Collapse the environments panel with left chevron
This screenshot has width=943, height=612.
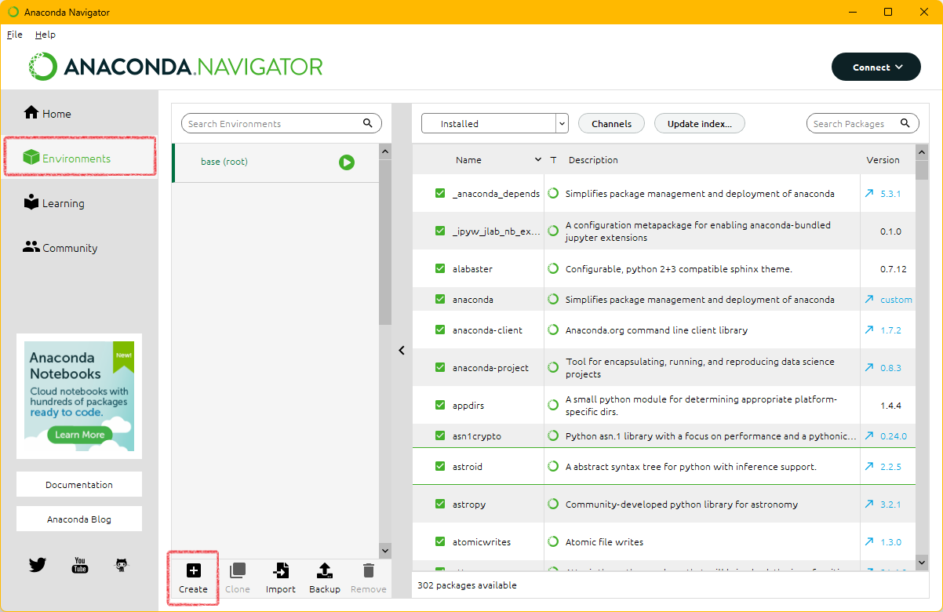[x=401, y=351]
